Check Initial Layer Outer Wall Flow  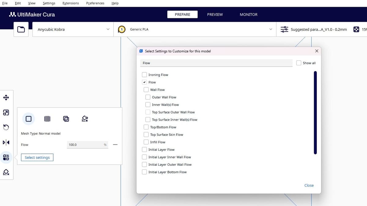tap(144, 164)
